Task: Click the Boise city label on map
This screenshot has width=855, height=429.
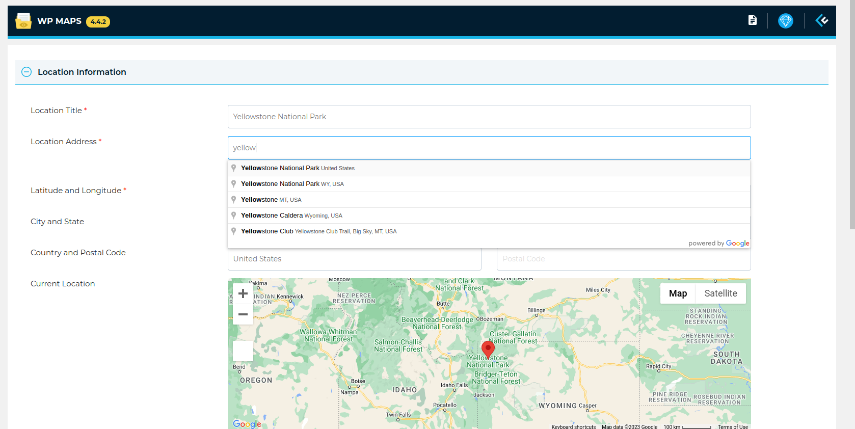Action: (358, 381)
